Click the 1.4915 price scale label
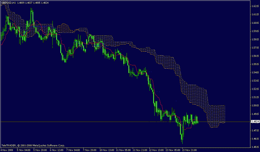This screenshot has height=152, width=260. point(255,114)
